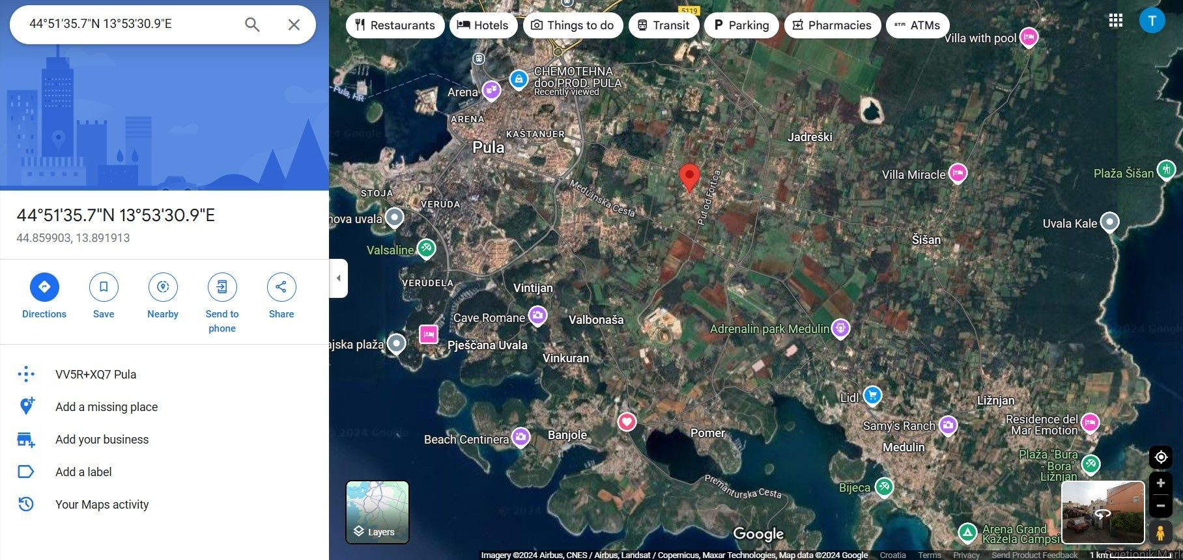1183x560 pixels.
Task: Zoom out with the minus button
Action: coord(1161,505)
